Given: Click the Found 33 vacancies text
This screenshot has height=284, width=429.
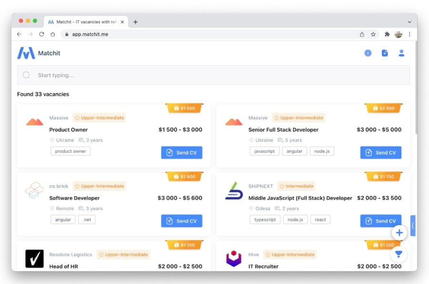Looking at the screenshot, I should point(43,94).
